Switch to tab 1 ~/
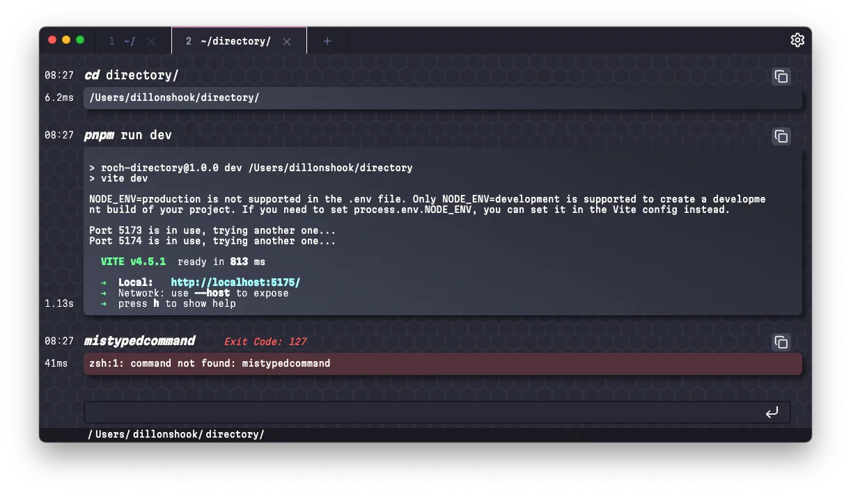This screenshot has width=851, height=494. (x=123, y=41)
